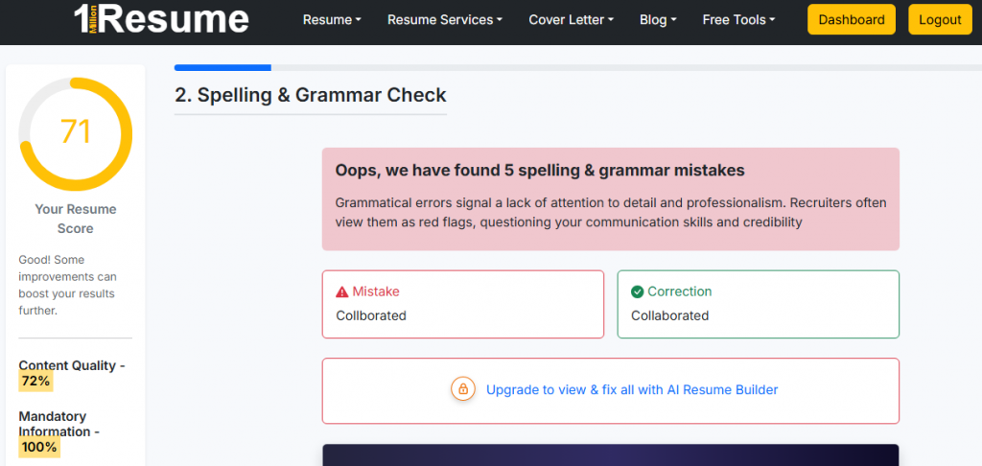The image size is (982, 466).
Task: Click the Spelling & Grammar Check heading
Action: (x=311, y=95)
